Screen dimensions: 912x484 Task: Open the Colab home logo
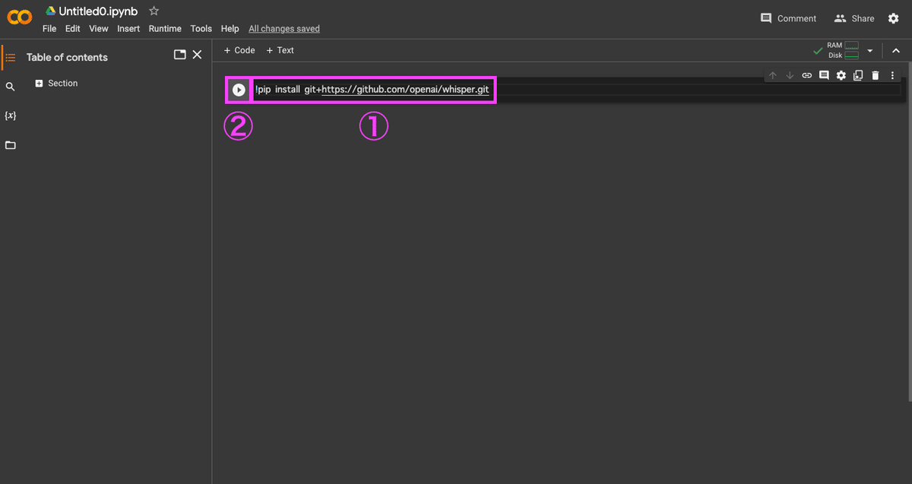[x=20, y=17]
